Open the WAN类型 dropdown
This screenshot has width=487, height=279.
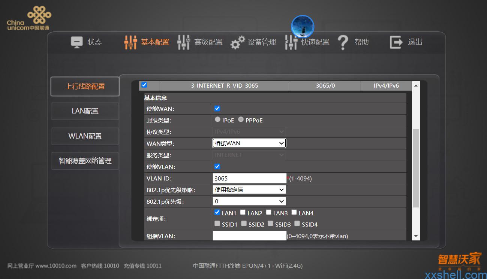[x=249, y=143]
